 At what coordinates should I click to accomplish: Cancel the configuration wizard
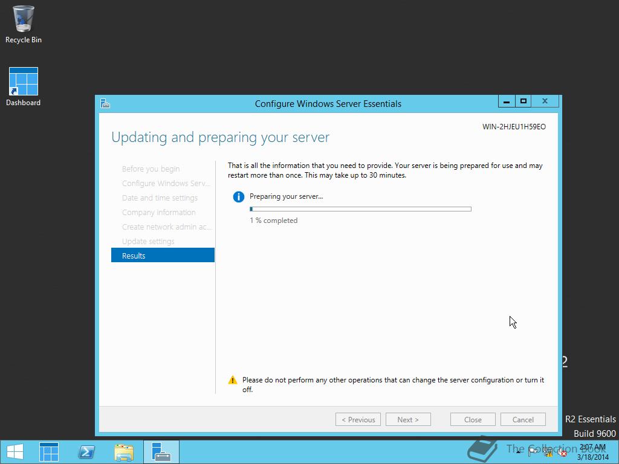tap(523, 419)
